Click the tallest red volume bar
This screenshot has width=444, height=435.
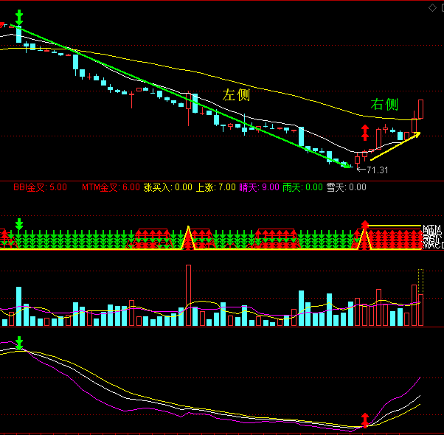pyautogui.click(x=188, y=295)
